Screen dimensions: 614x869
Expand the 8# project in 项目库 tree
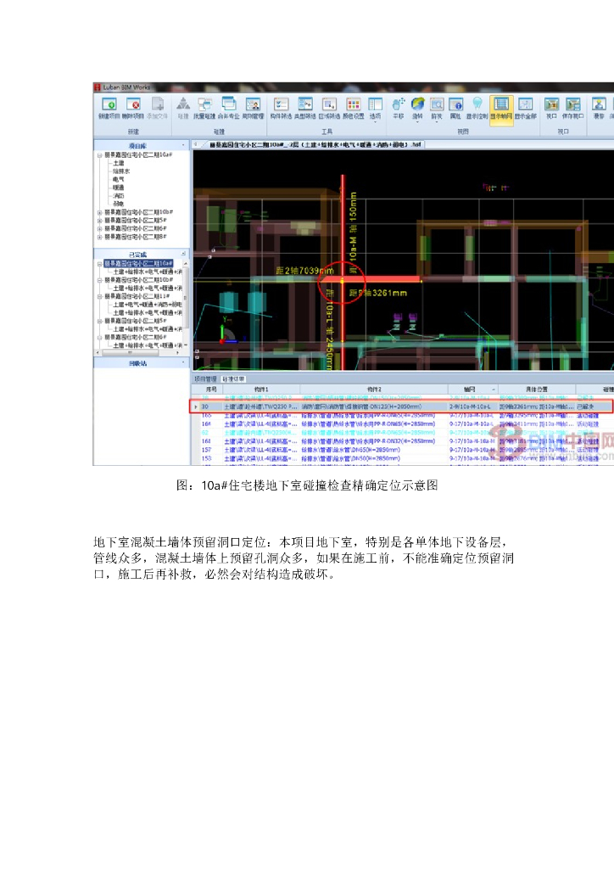click(x=100, y=237)
